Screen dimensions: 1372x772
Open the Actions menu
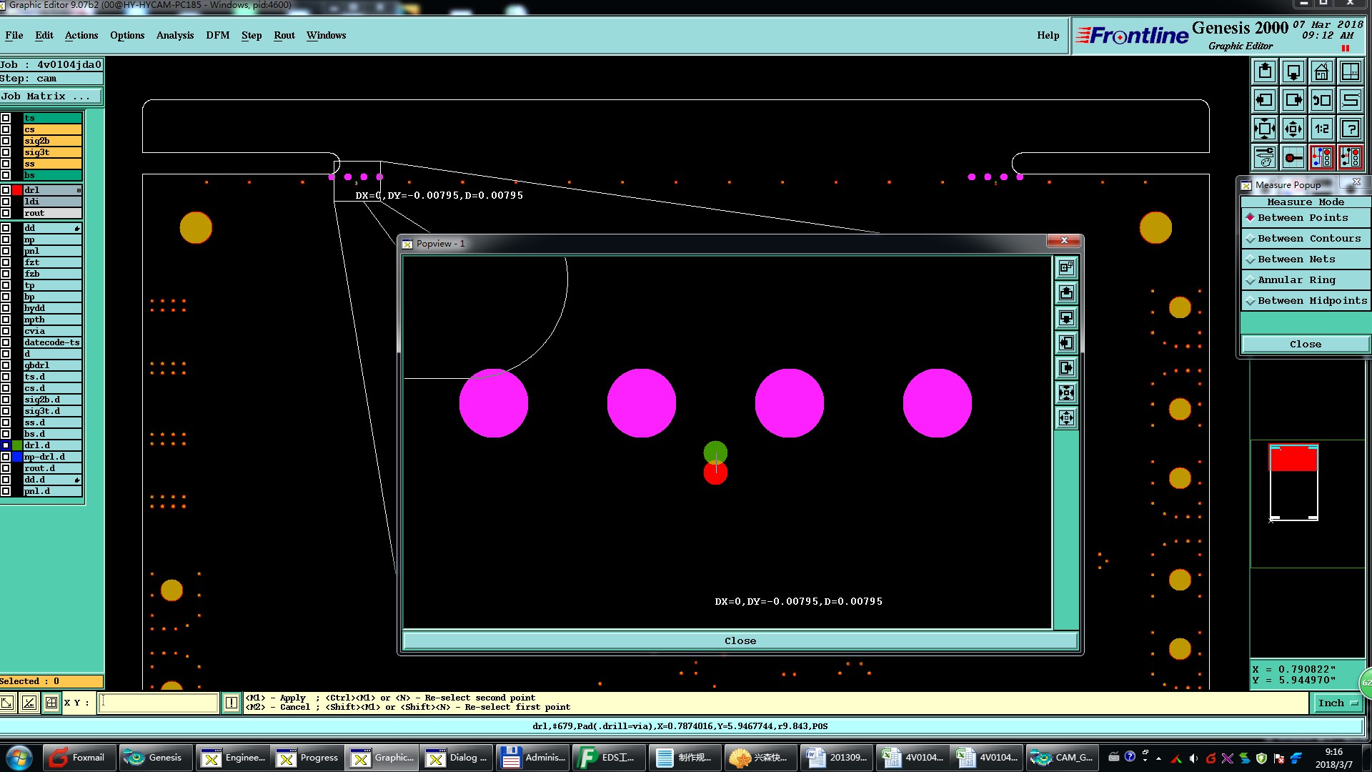click(81, 35)
